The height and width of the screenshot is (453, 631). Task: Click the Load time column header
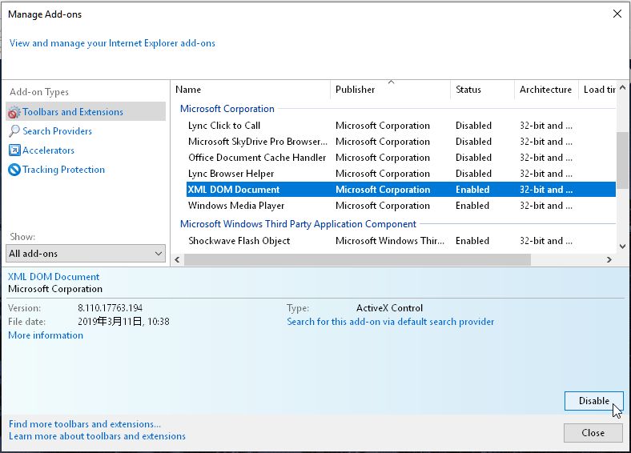[x=597, y=90]
